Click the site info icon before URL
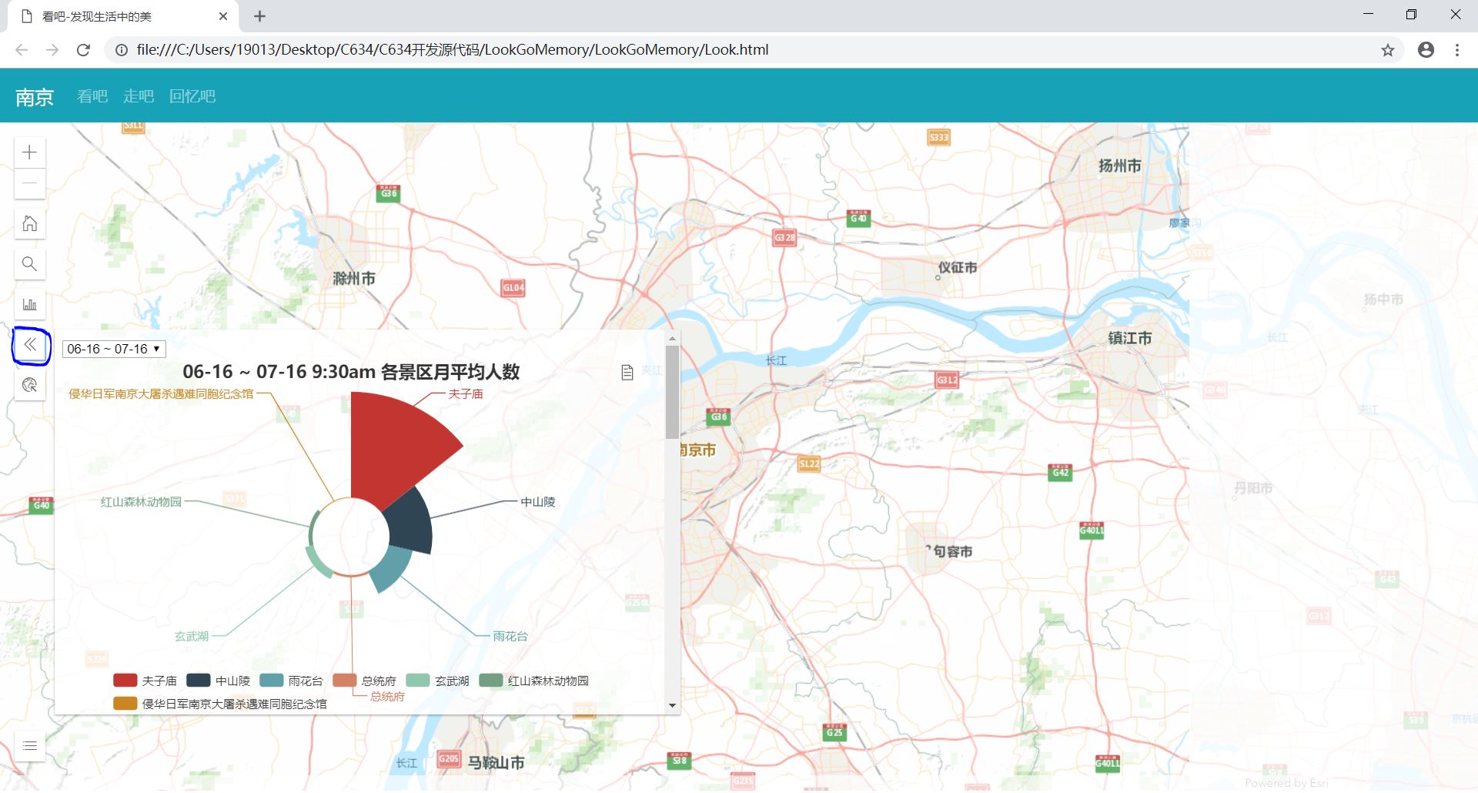Image resolution: width=1478 pixels, height=793 pixels. pyautogui.click(x=121, y=50)
